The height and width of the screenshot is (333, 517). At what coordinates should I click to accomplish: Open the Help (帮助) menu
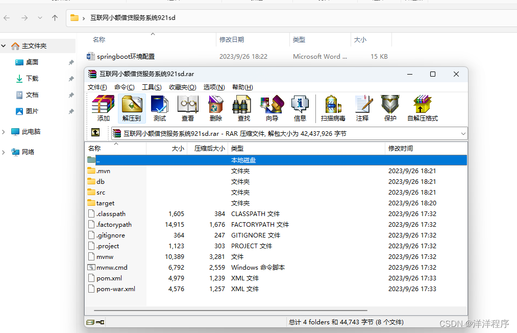click(x=242, y=87)
